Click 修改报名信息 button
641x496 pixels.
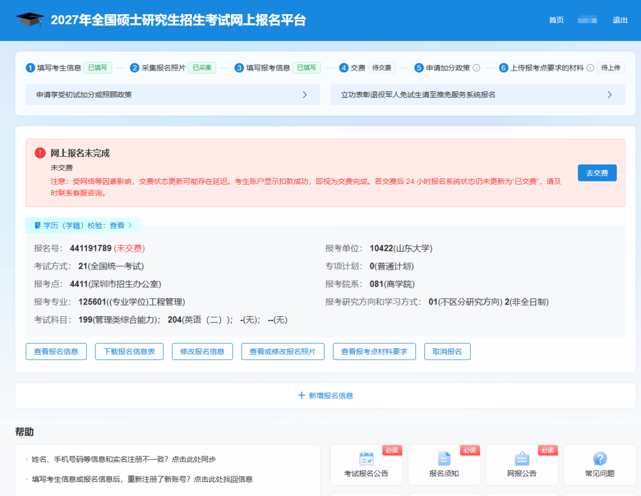point(202,351)
